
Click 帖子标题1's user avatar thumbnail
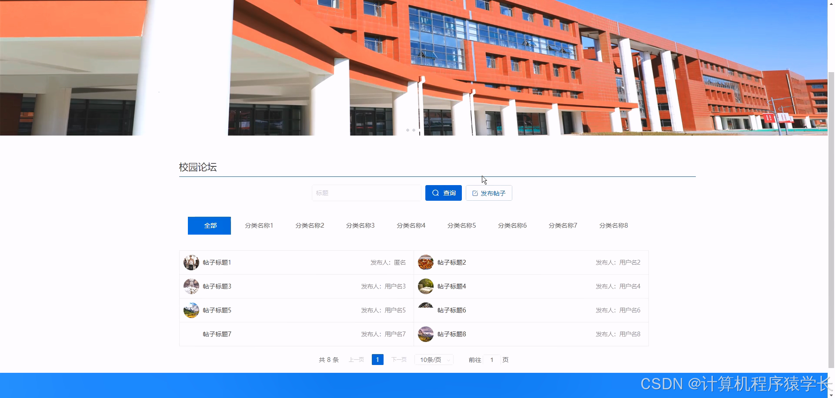[x=190, y=262]
